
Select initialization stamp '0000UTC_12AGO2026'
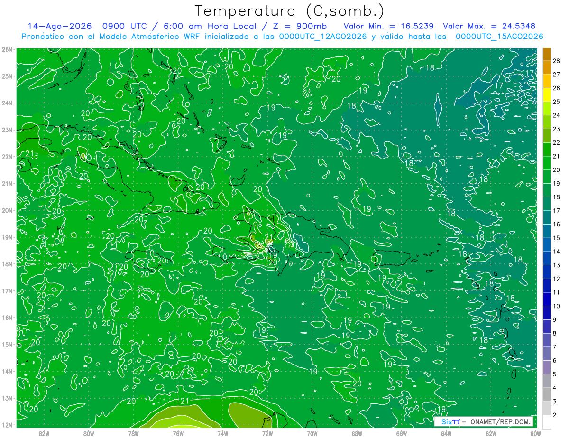click(323, 37)
